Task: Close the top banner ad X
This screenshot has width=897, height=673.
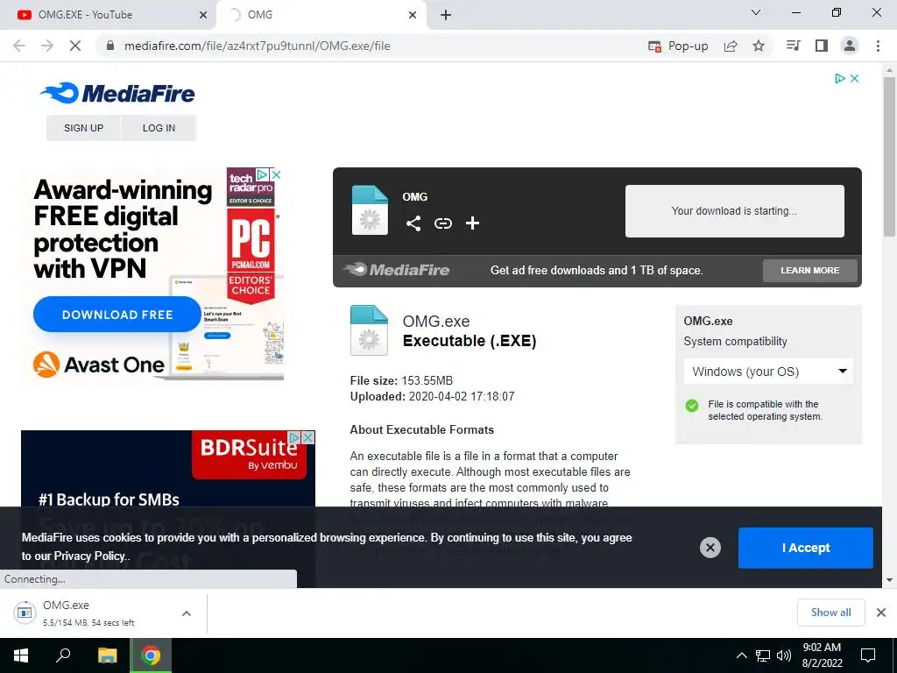Action: pos(855,78)
